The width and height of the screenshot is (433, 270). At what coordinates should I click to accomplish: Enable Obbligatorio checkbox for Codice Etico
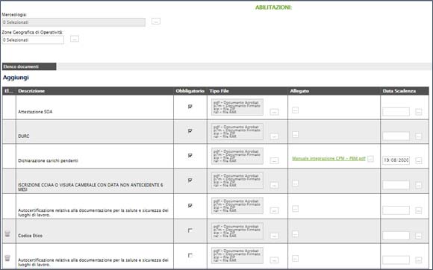tap(190, 230)
